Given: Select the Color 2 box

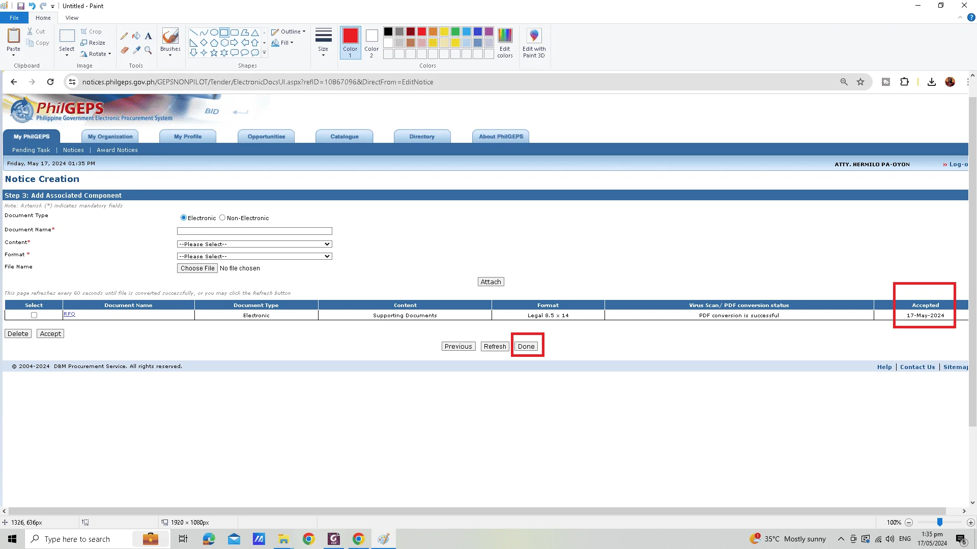Looking at the screenshot, I should (x=371, y=43).
